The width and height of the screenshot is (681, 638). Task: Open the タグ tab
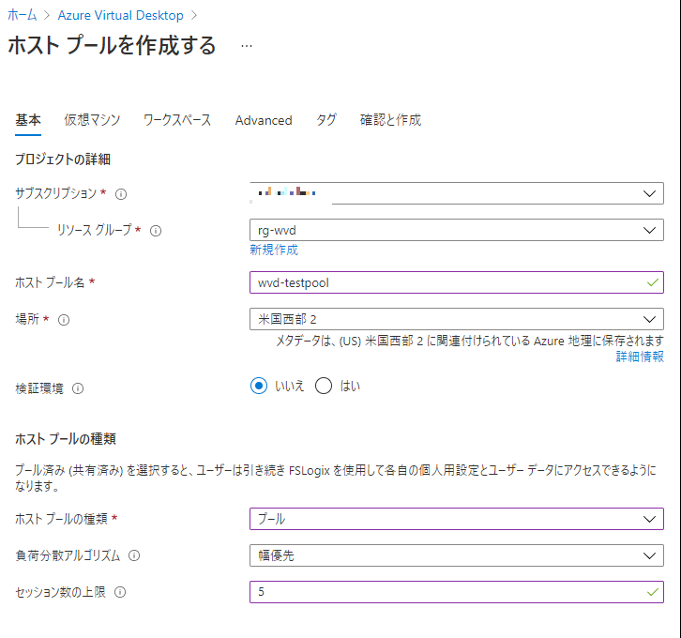coord(325,120)
